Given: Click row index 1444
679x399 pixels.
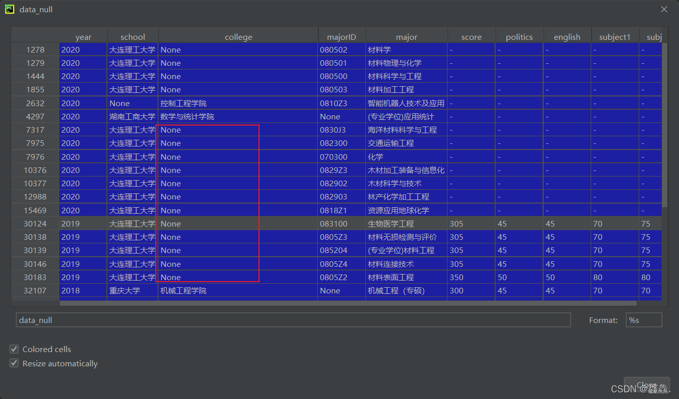Looking at the screenshot, I should click(x=35, y=76).
